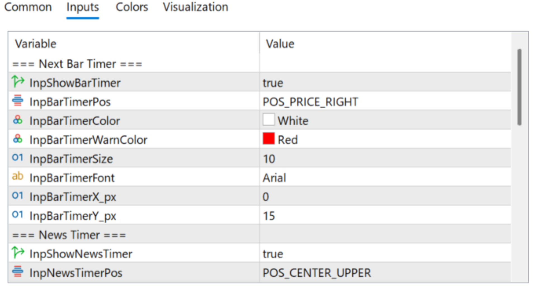Viewport: 537px width, 289px height.
Task: Open the Colors tab
Action: pos(132,7)
